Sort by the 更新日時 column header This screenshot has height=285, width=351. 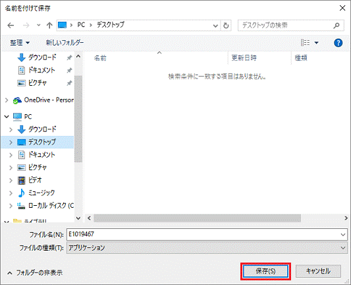[244, 58]
